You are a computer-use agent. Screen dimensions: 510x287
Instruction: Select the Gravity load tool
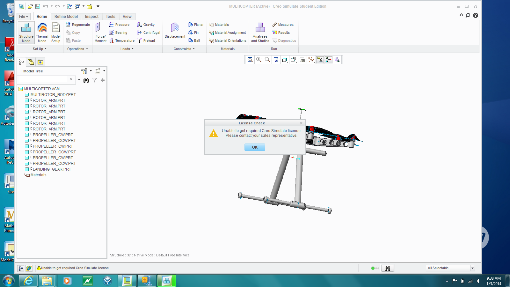click(146, 25)
